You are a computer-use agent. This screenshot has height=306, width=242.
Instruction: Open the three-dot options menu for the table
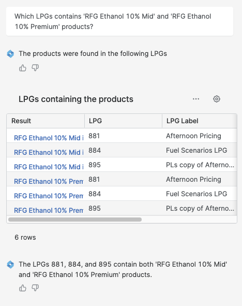point(196,99)
